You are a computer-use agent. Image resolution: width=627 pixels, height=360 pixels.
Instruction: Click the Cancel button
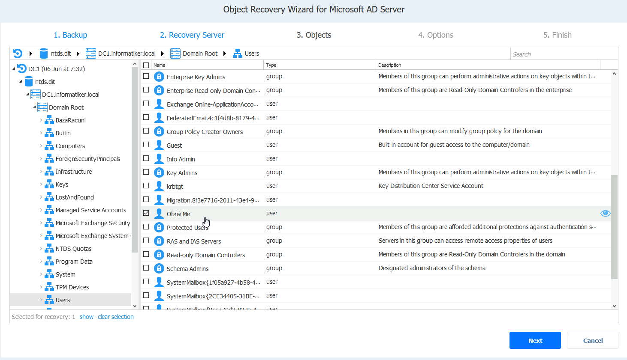[x=593, y=340]
